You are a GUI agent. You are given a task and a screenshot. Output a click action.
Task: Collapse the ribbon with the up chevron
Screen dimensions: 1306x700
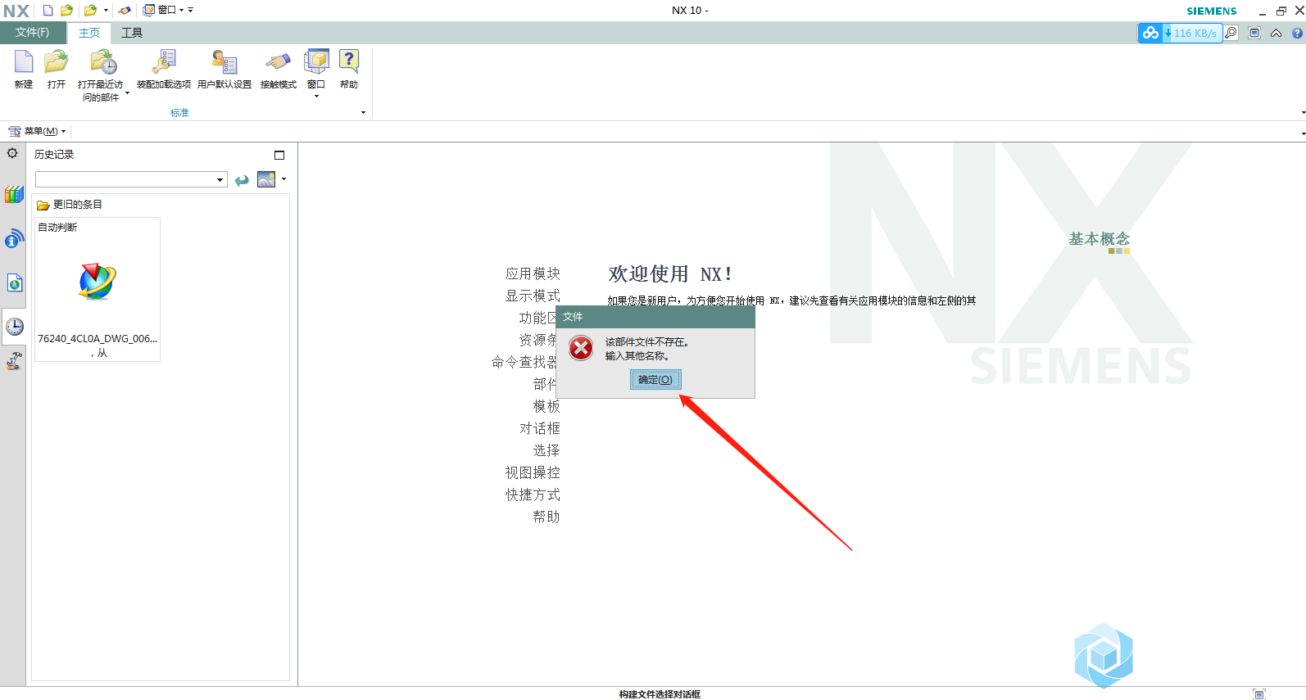pos(1276,34)
